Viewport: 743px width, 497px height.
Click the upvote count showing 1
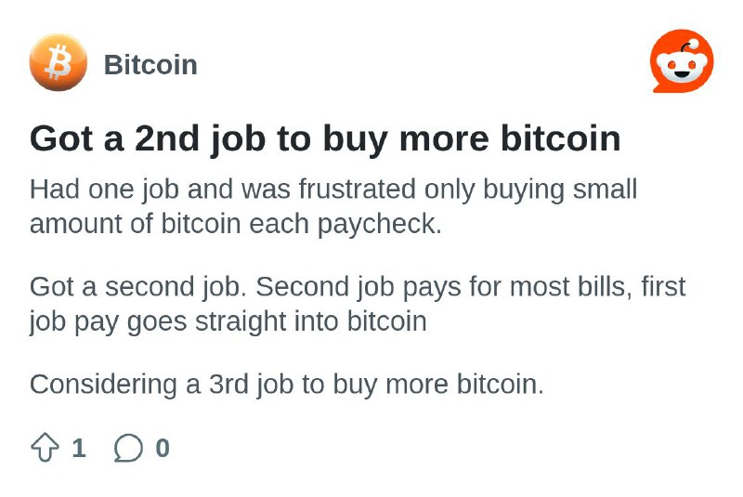(79, 447)
